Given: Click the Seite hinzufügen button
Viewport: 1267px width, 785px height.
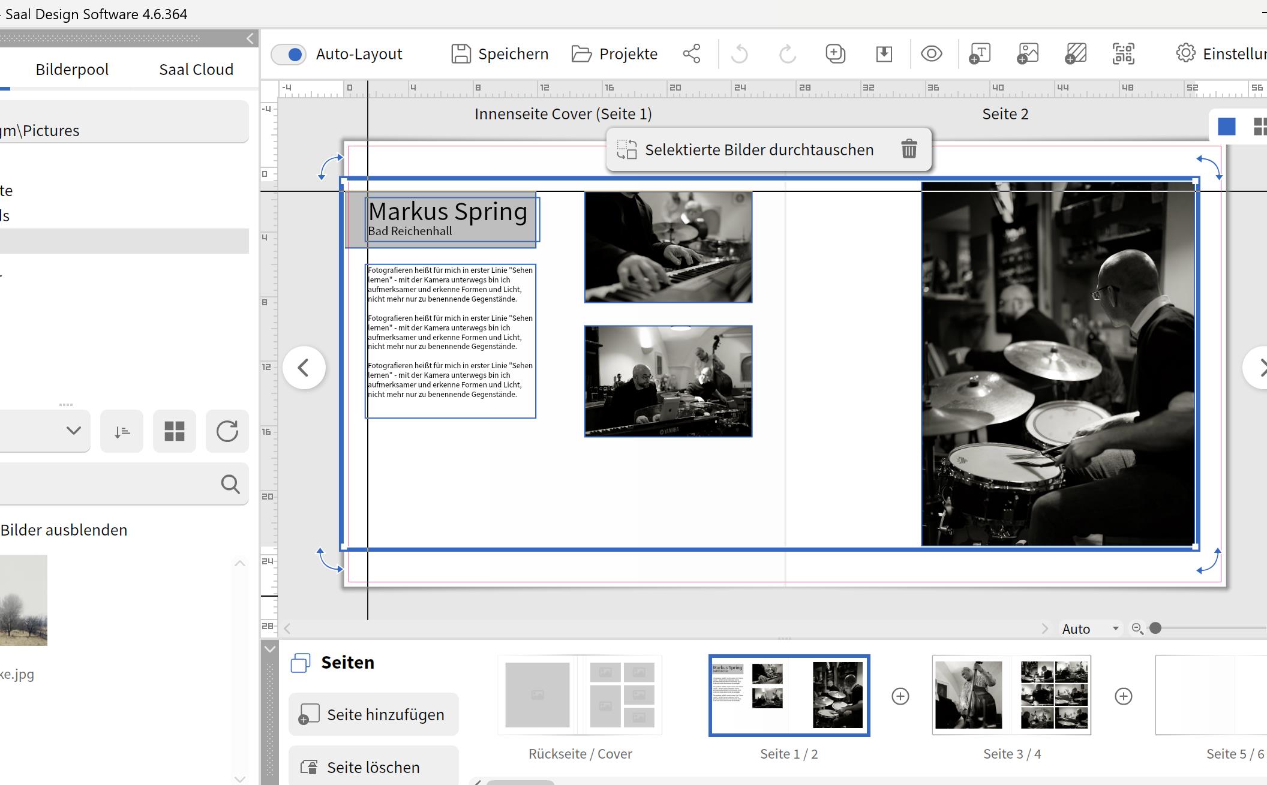Looking at the screenshot, I should pyautogui.click(x=373, y=714).
